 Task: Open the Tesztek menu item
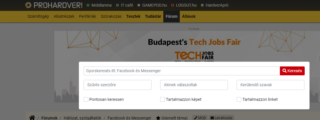point(134,16)
